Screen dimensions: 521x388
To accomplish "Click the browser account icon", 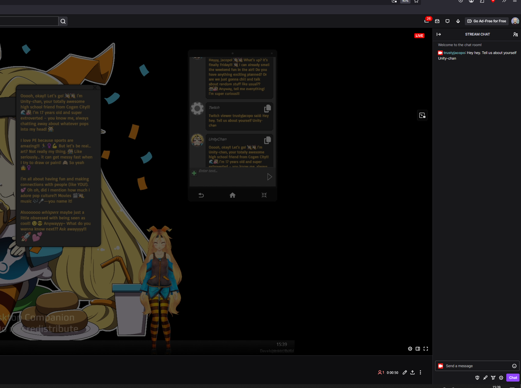I will coord(471,1).
